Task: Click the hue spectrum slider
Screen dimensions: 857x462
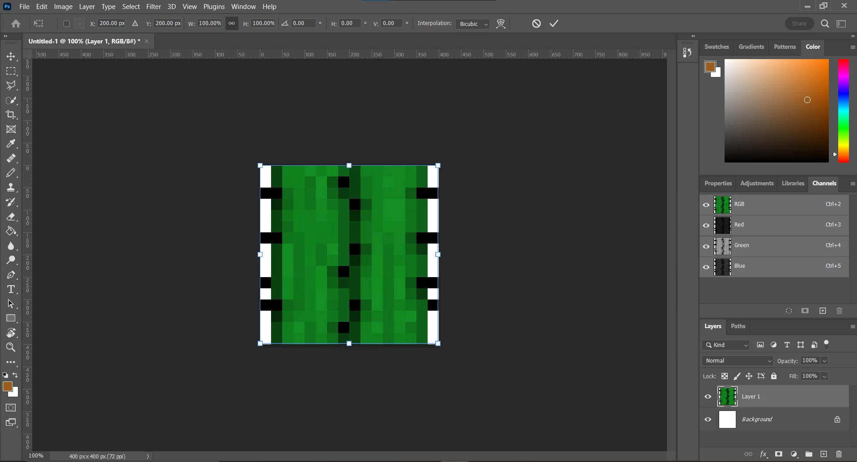Action: [x=844, y=111]
